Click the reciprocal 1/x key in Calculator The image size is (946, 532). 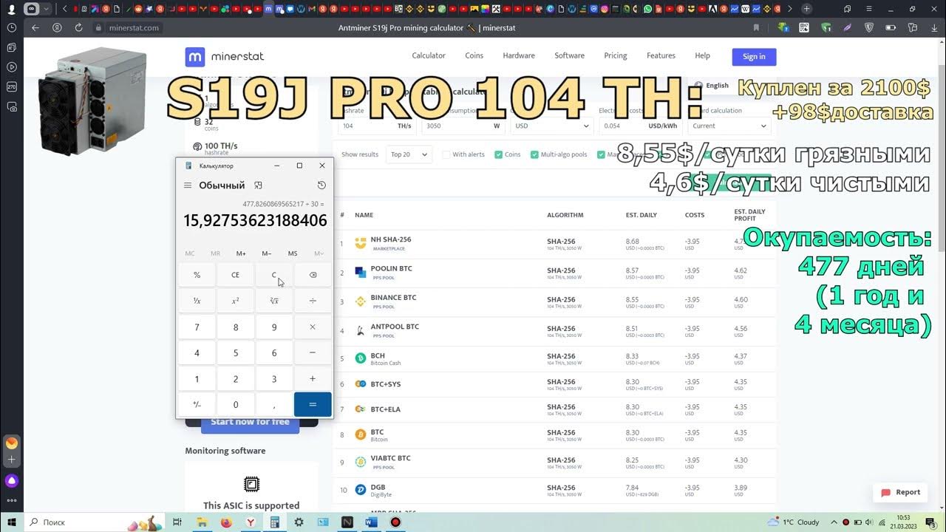coord(197,301)
